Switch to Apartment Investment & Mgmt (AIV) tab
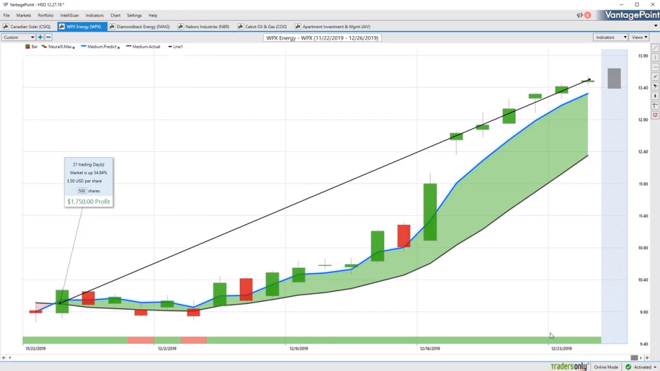This screenshot has height=371, width=660. click(333, 26)
